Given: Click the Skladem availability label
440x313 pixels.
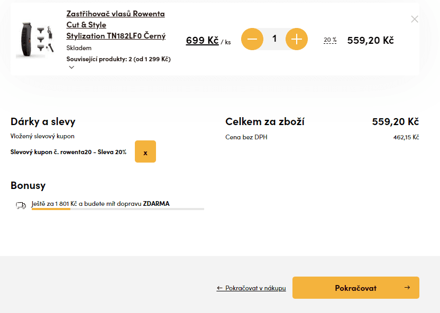Looking at the screenshot, I should pos(79,48).
